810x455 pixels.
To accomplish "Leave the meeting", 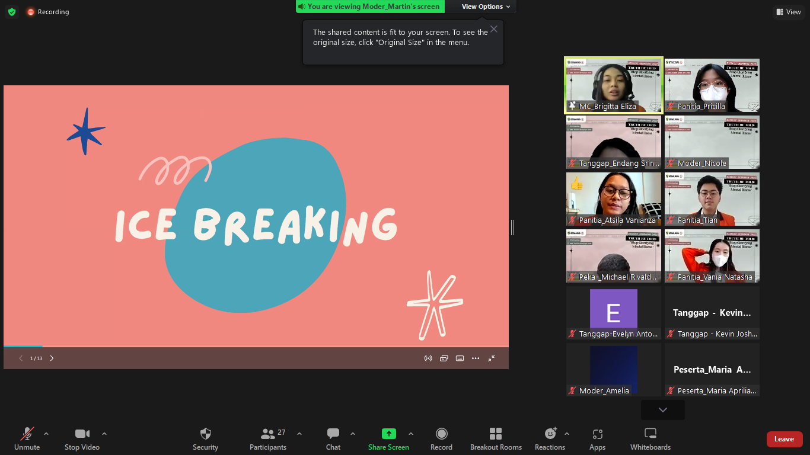I will point(784,439).
